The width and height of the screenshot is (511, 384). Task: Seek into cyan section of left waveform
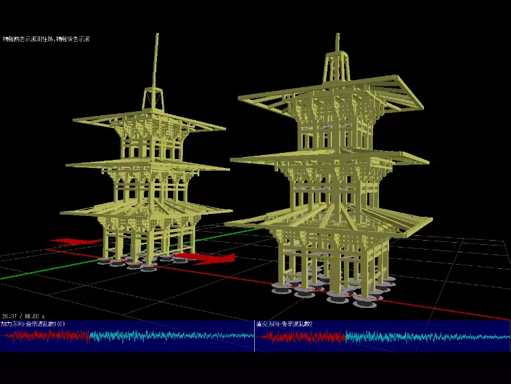tap(171, 336)
